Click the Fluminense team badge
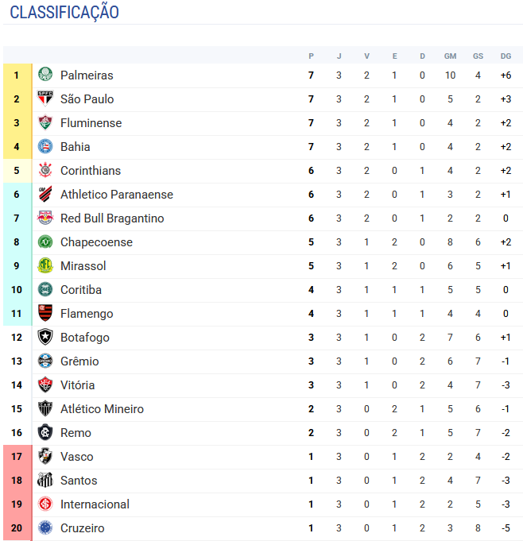Viewport: 523px width, 541px height. [45, 122]
